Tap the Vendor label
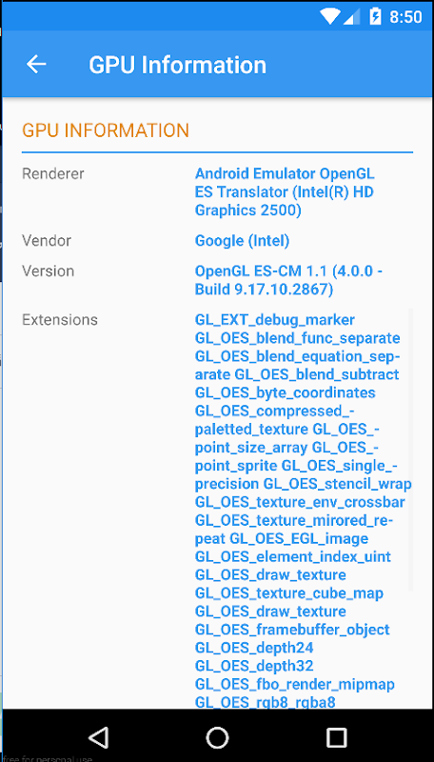The width and height of the screenshot is (434, 762). pos(47,241)
